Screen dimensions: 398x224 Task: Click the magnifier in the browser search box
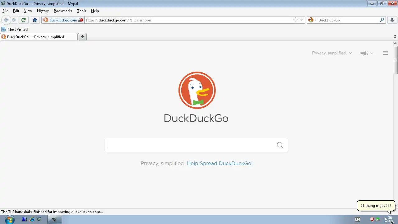[382, 20]
